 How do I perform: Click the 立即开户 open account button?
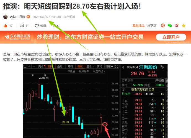point(171,37)
